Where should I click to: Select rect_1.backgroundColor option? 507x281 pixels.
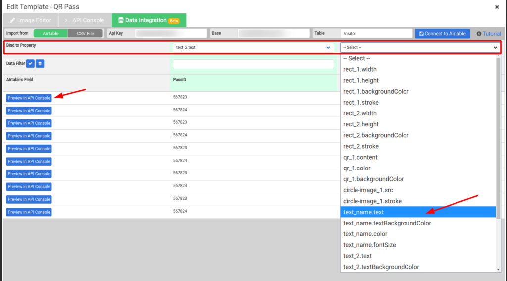tap(418, 92)
